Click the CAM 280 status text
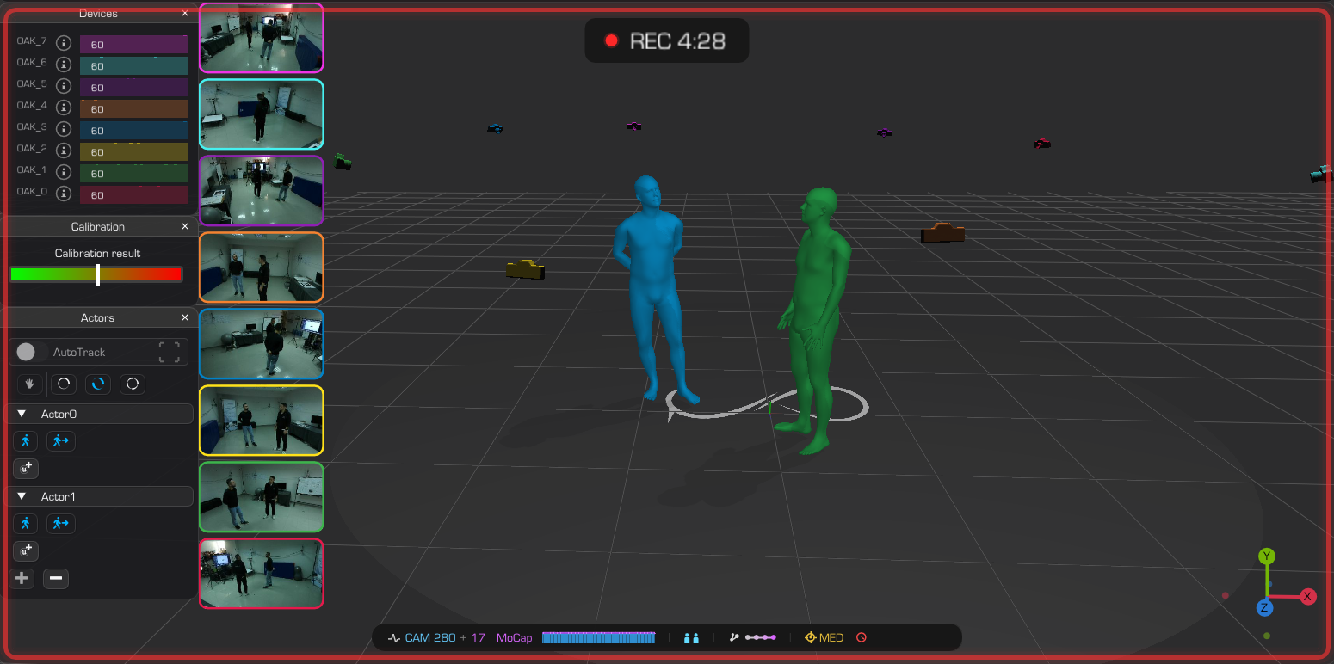 click(x=430, y=638)
